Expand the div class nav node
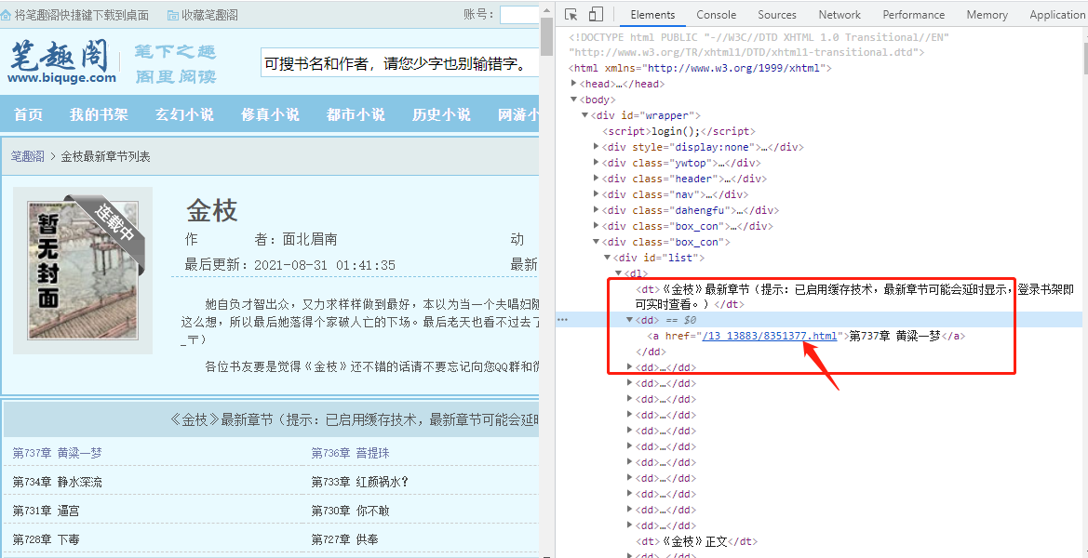The height and width of the screenshot is (558, 1088). tap(596, 194)
